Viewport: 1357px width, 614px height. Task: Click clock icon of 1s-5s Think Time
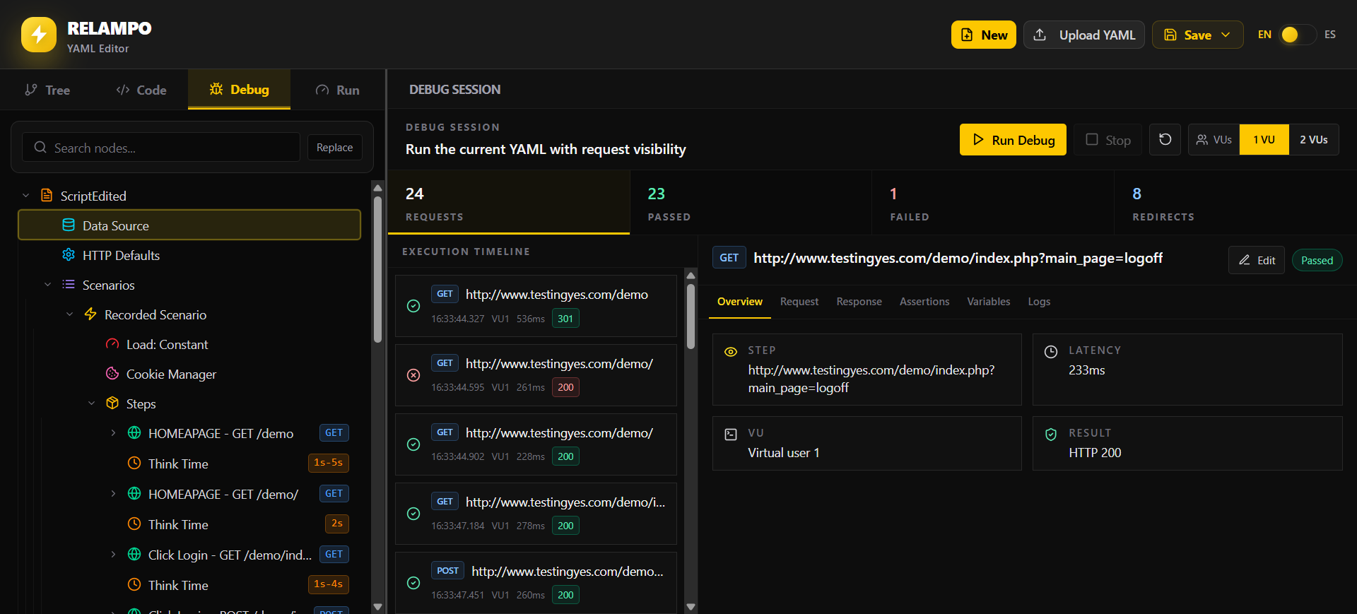click(134, 464)
